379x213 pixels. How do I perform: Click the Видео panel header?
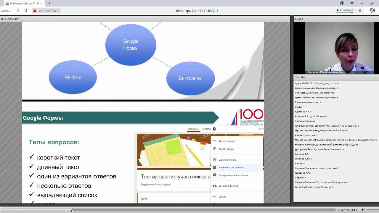point(336,19)
